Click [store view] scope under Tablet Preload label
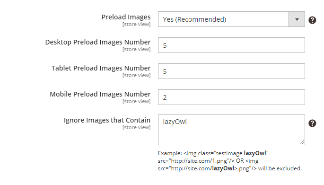 (136, 75)
